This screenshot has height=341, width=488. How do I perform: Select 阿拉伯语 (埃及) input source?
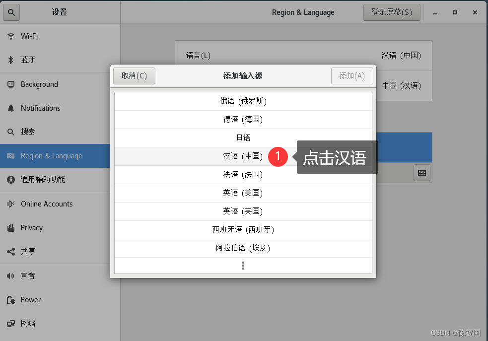click(243, 248)
